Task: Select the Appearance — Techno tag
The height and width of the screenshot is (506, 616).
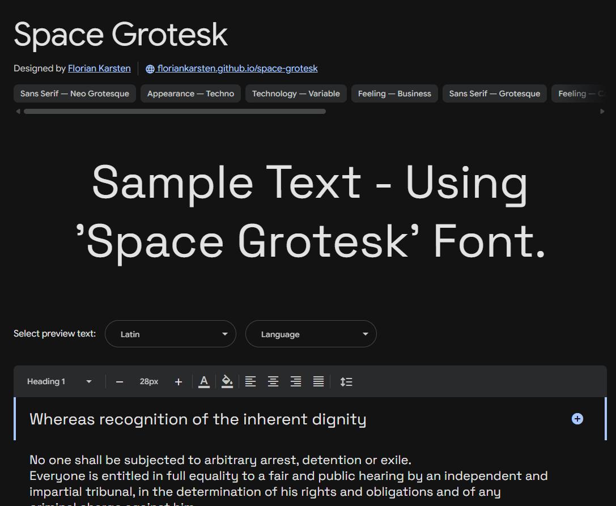Action: [190, 93]
